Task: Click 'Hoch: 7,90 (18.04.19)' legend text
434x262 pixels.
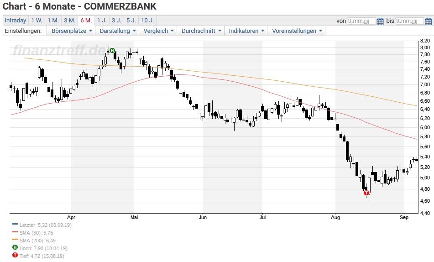Action: [43, 248]
